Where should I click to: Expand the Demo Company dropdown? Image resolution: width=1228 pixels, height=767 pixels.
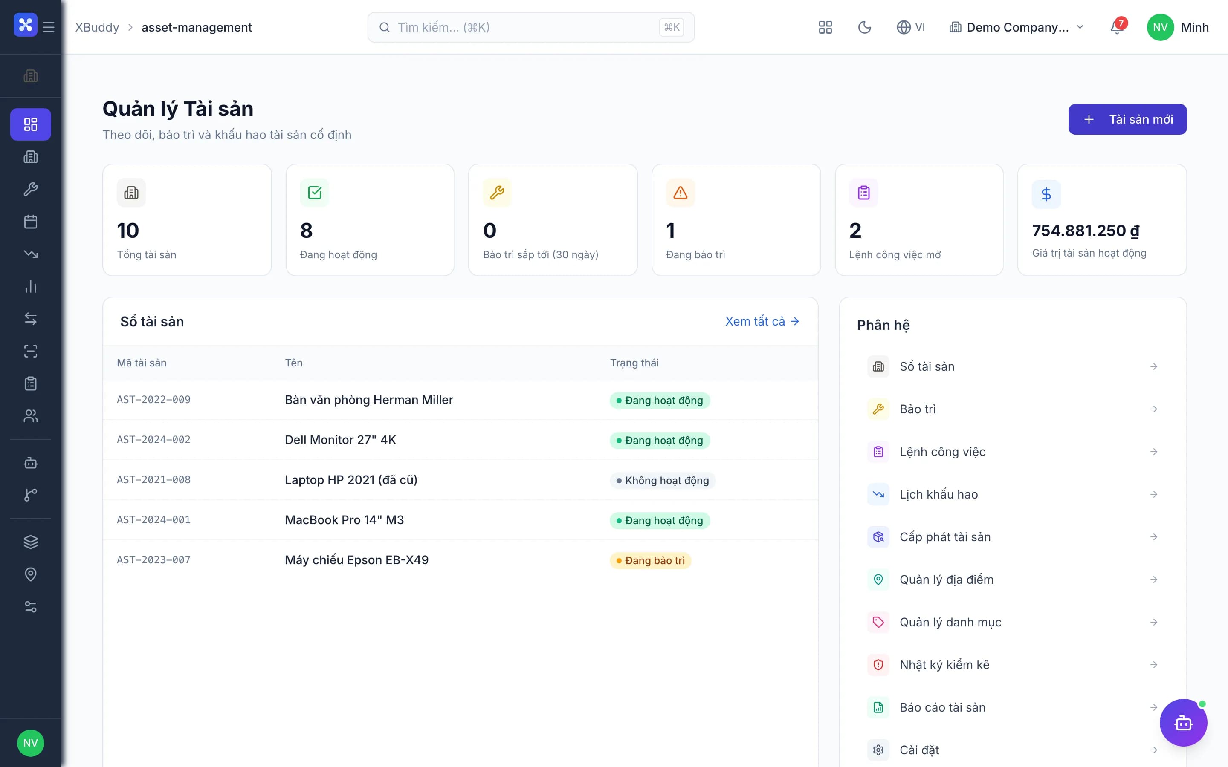click(x=1017, y=27)
